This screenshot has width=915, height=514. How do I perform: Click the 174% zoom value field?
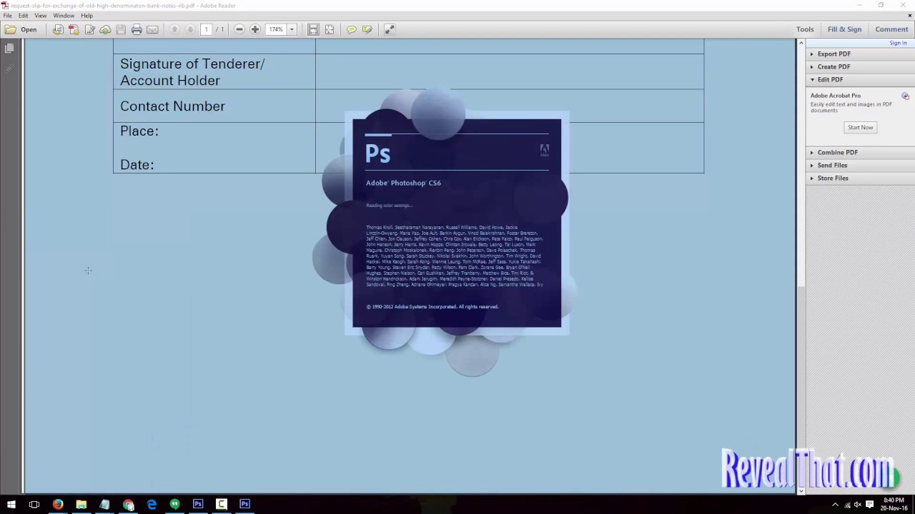[x=276, y=29]
